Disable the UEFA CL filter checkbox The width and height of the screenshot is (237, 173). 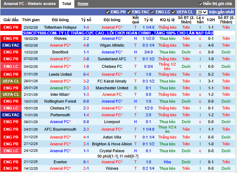pyautogui.click(x=173, y=12)
